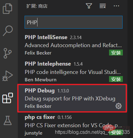Clear extension search results
Viewport: 133px width, 138px height.
[103, 6]
